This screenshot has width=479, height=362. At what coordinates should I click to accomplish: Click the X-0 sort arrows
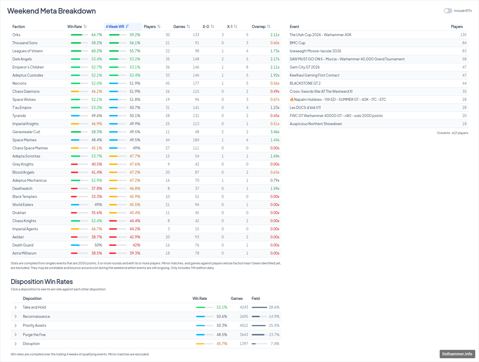click(x=212, y=27)
